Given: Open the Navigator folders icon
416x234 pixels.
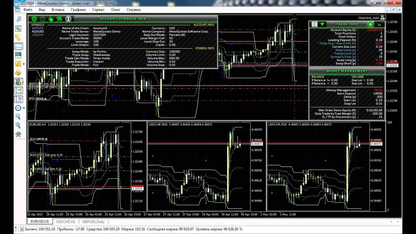Looking at the screenshot, I should tap(19, 37).
